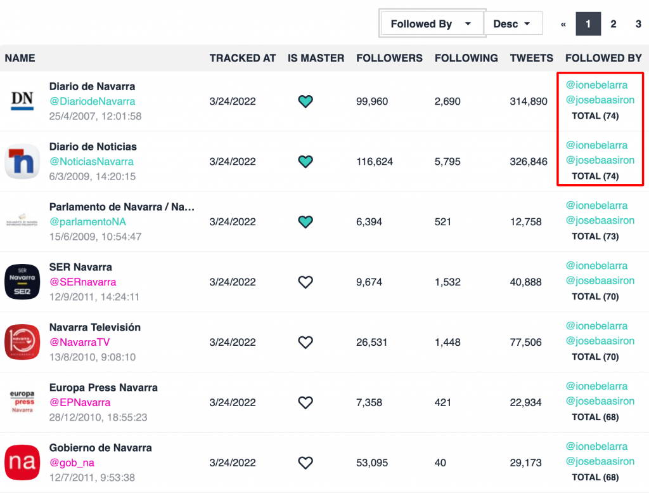649x493 pixels.
Task: Mark Gobierno de Navarra as master
Action: pyautogui.click(x=305, y=463)
